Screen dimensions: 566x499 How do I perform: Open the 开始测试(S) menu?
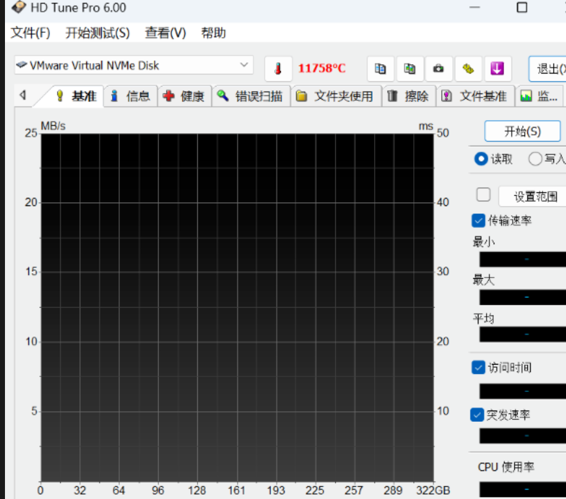click(98, 33)
